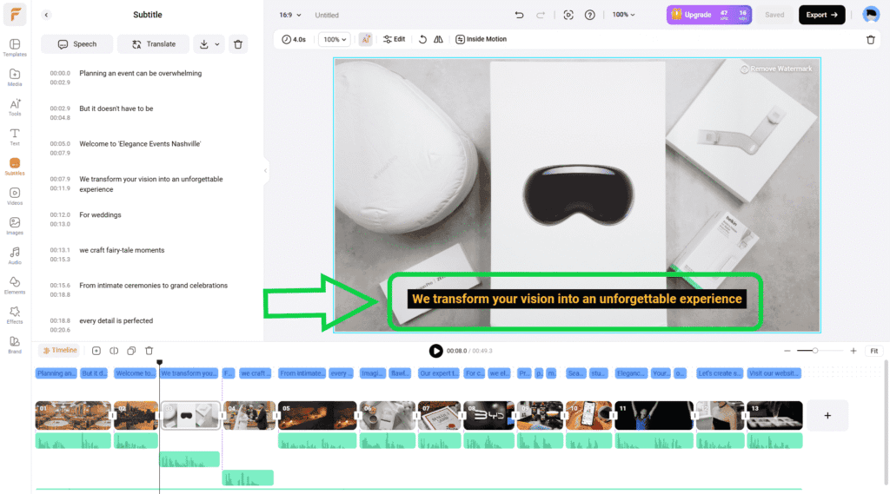Delete all subtitles with trash icon
The image size is (890, 494).
coord(238,44)
